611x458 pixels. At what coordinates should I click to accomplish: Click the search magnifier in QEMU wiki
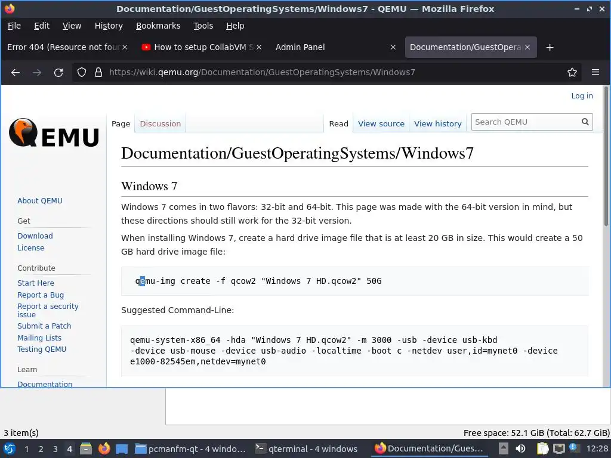point(585,122)
